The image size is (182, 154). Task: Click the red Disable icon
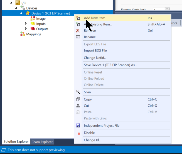coord(78,133)
